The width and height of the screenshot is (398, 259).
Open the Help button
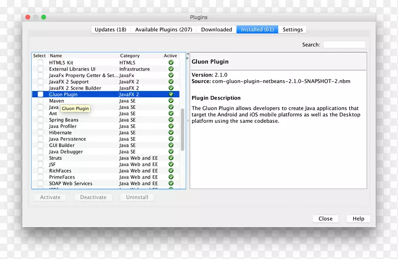point(358,219)
